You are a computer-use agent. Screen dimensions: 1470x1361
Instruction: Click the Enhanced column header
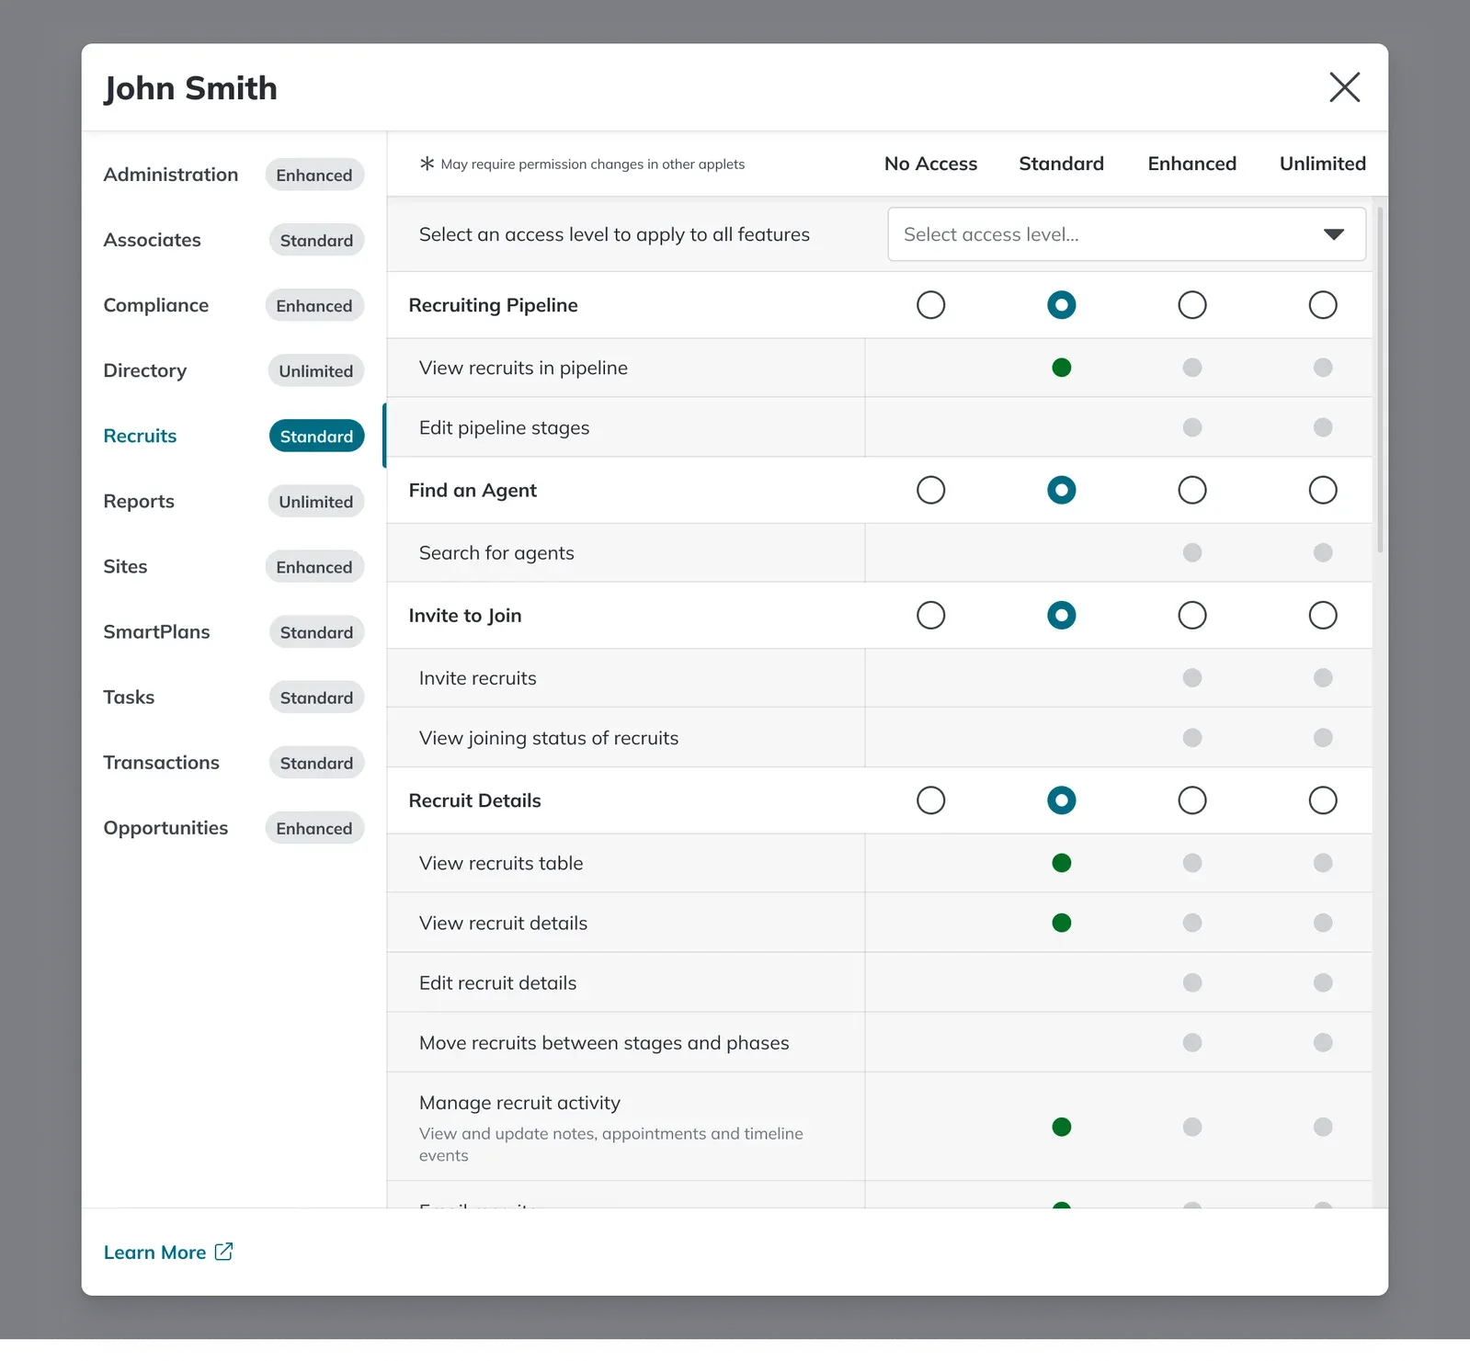[x=1191, y=164]
